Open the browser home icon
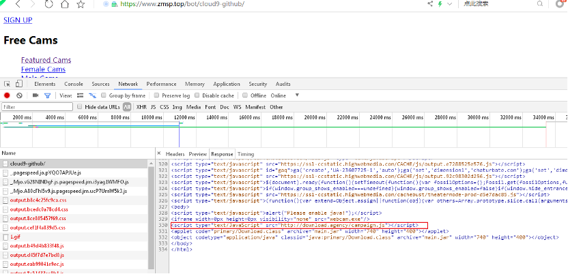 click(x=65, y=4)
